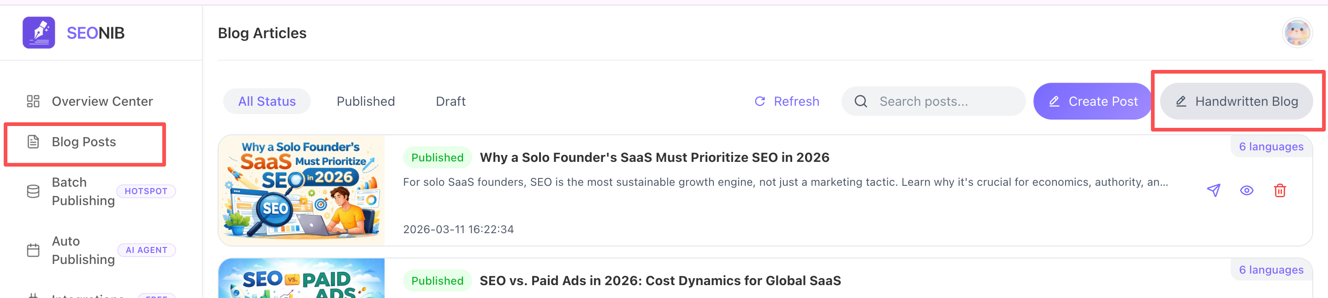Click the Overview Center grid icon

point(33,101)
